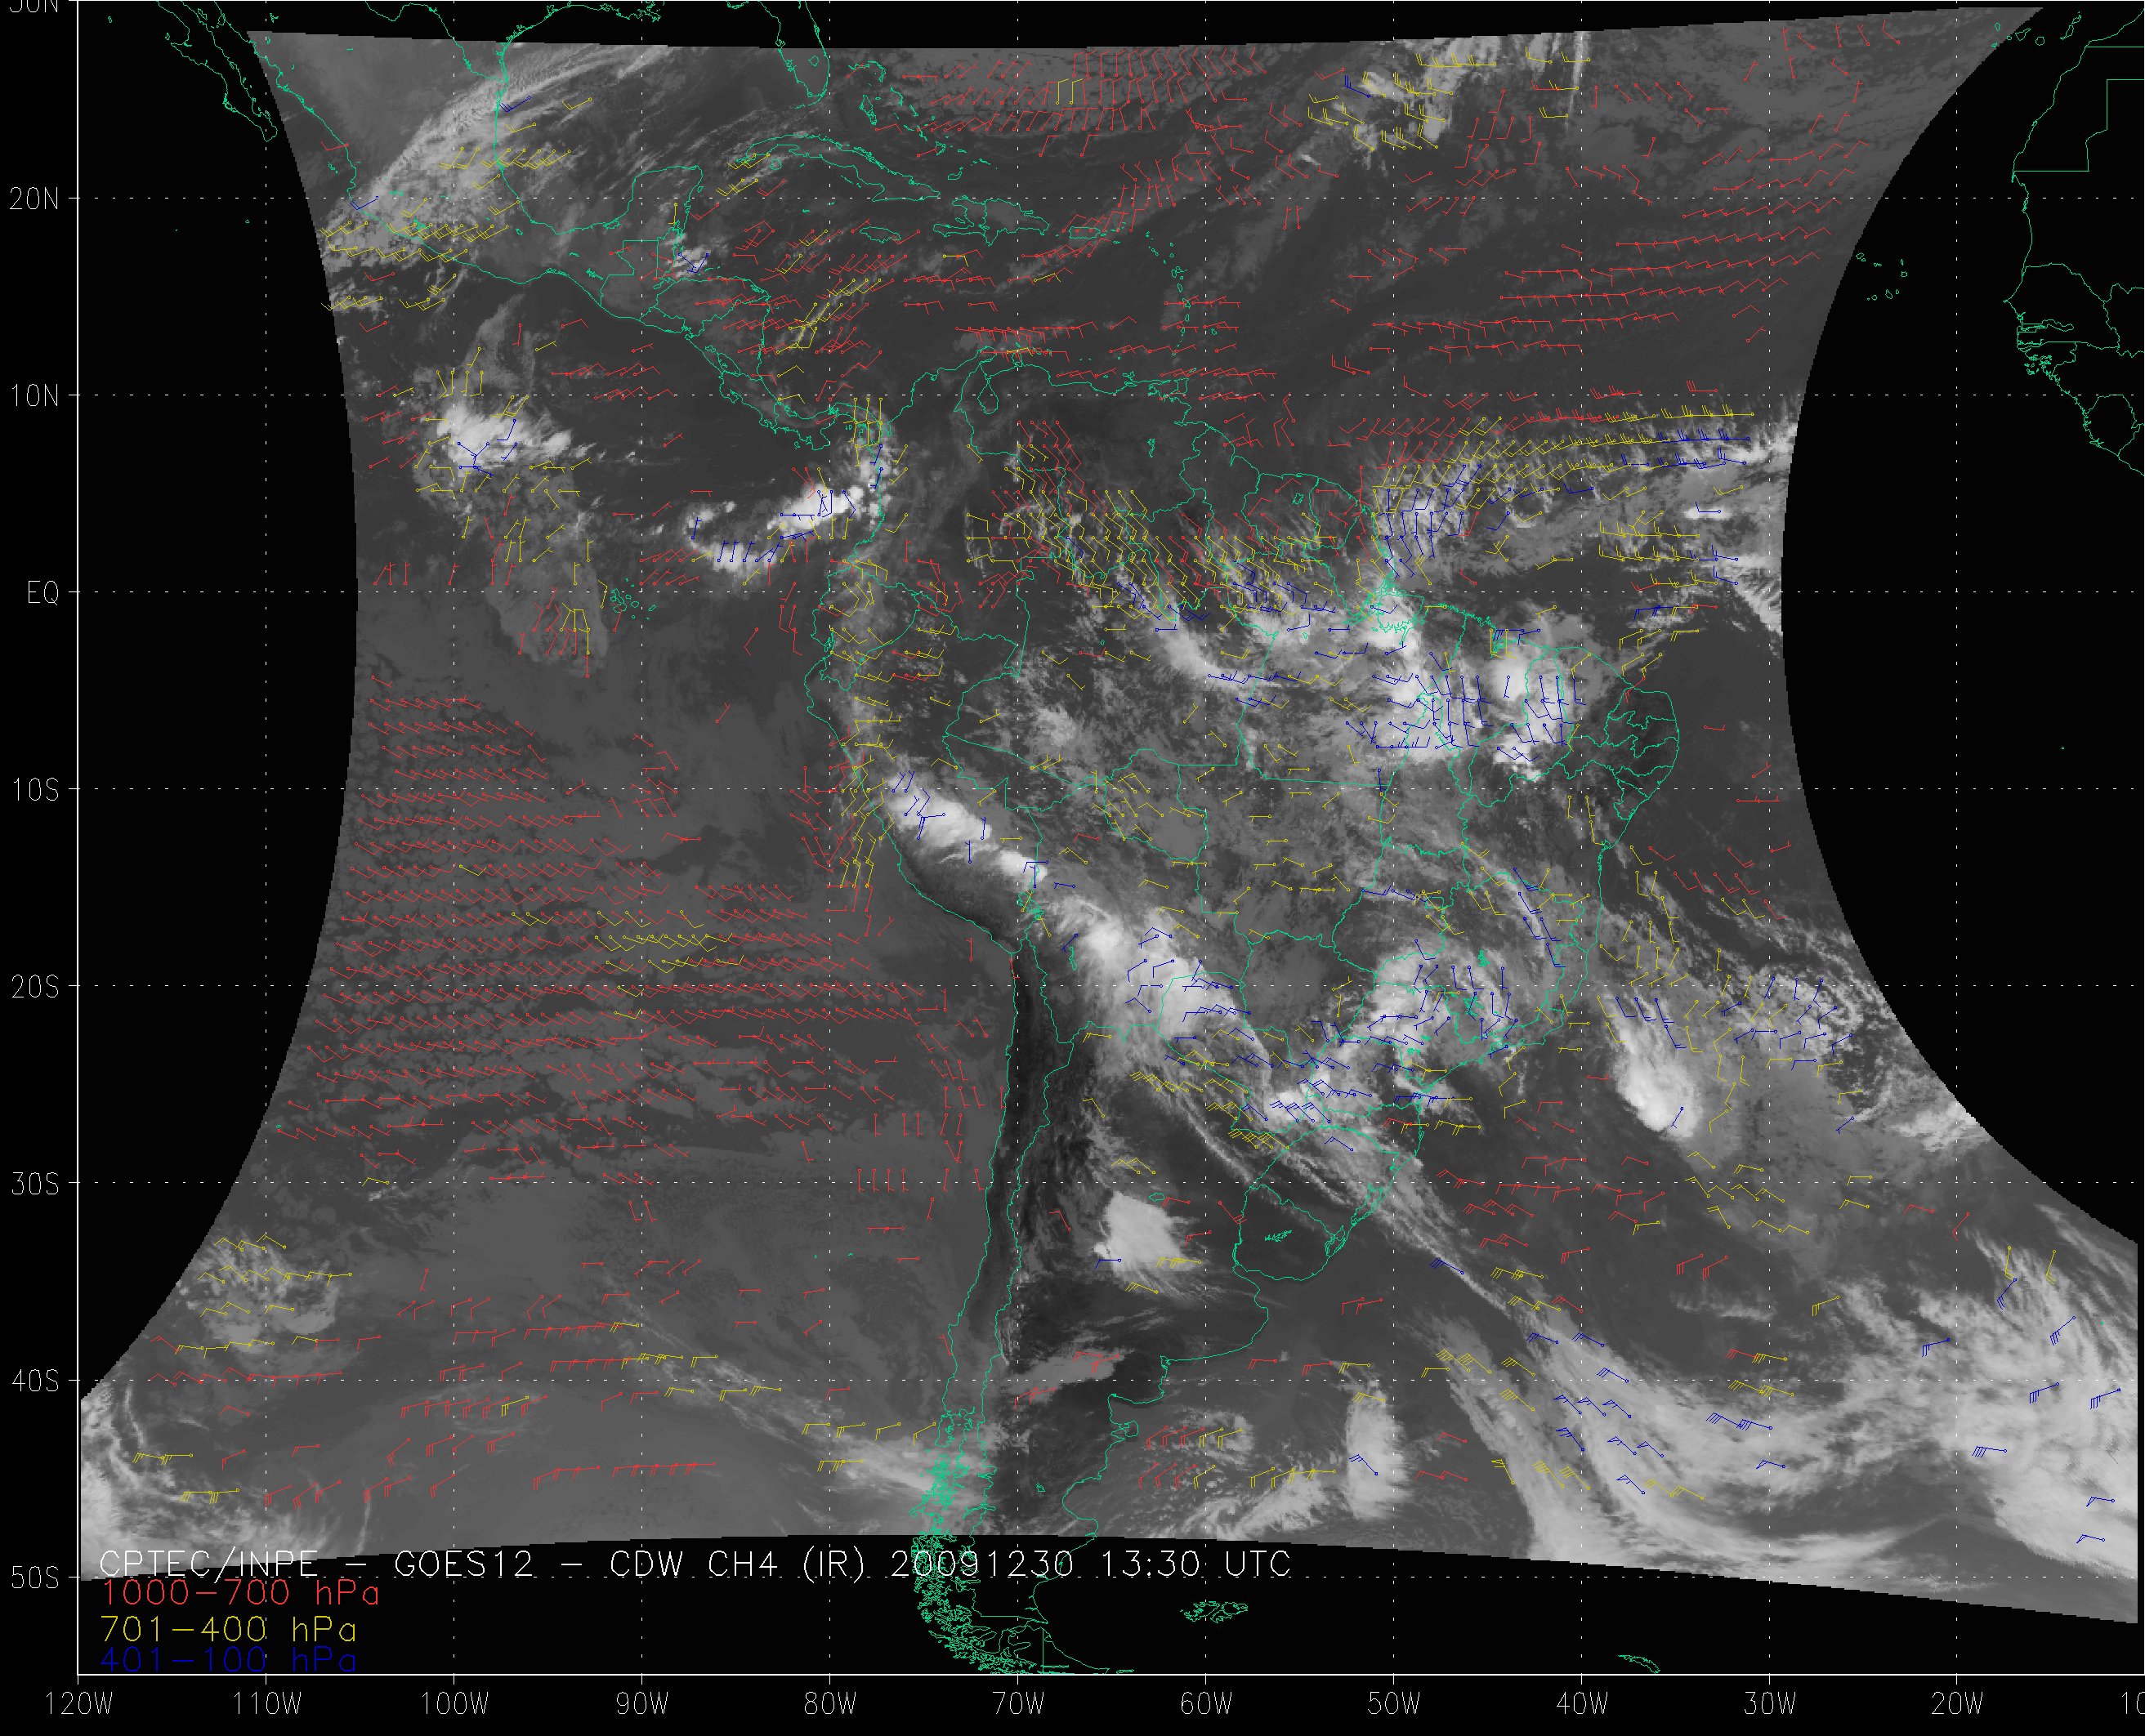Click the 30S latitude axis label
2145x1736 pixels.
pyautogui.click(x=35, y=1184)
